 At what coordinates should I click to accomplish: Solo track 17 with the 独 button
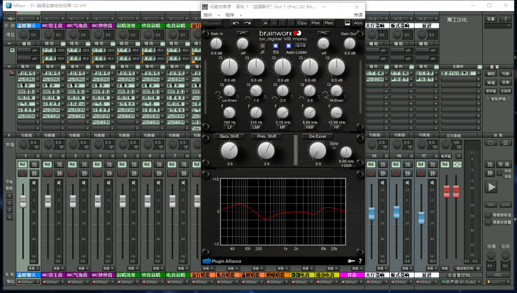(433, 164)
